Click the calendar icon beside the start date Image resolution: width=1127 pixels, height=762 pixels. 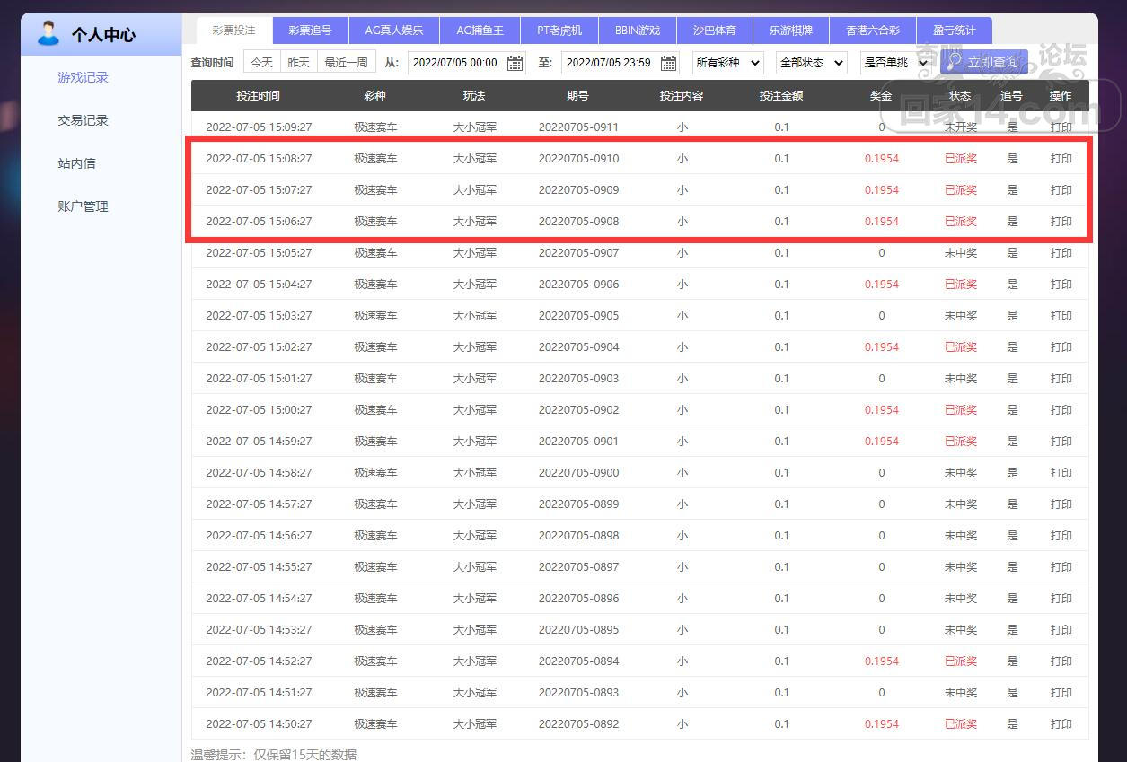(x=515, y=63)
